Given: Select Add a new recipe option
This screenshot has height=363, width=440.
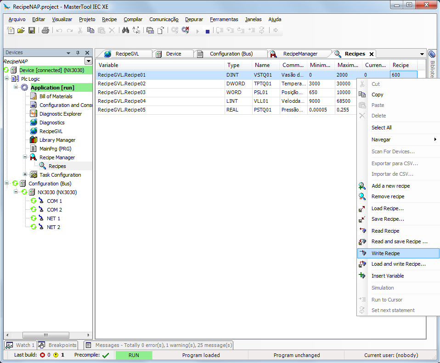Looking at the screenshot, I should tap(390, 186).
